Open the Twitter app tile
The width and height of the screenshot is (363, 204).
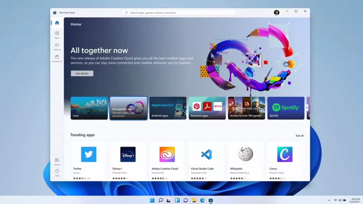click(x=88, y=161)
